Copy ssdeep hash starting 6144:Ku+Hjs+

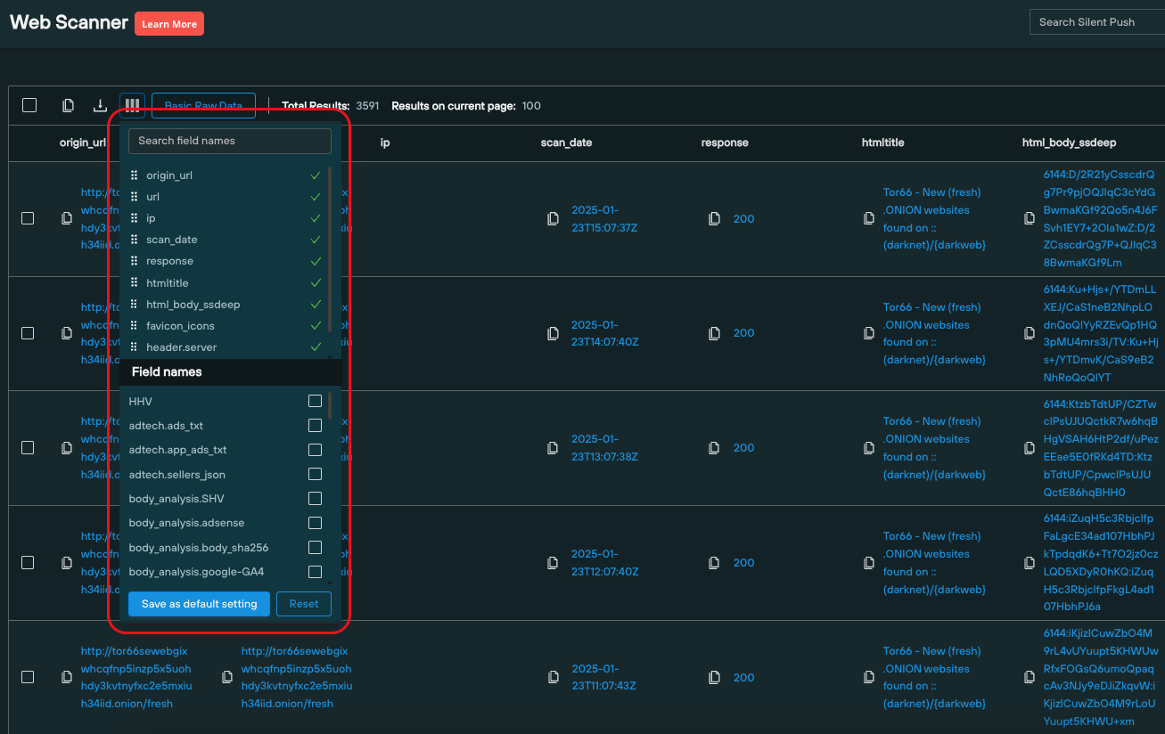point(1030,333)
